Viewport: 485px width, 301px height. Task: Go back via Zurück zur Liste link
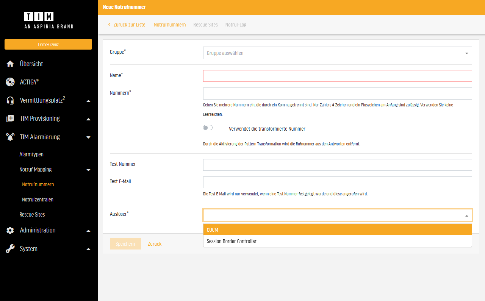[127, 25]
